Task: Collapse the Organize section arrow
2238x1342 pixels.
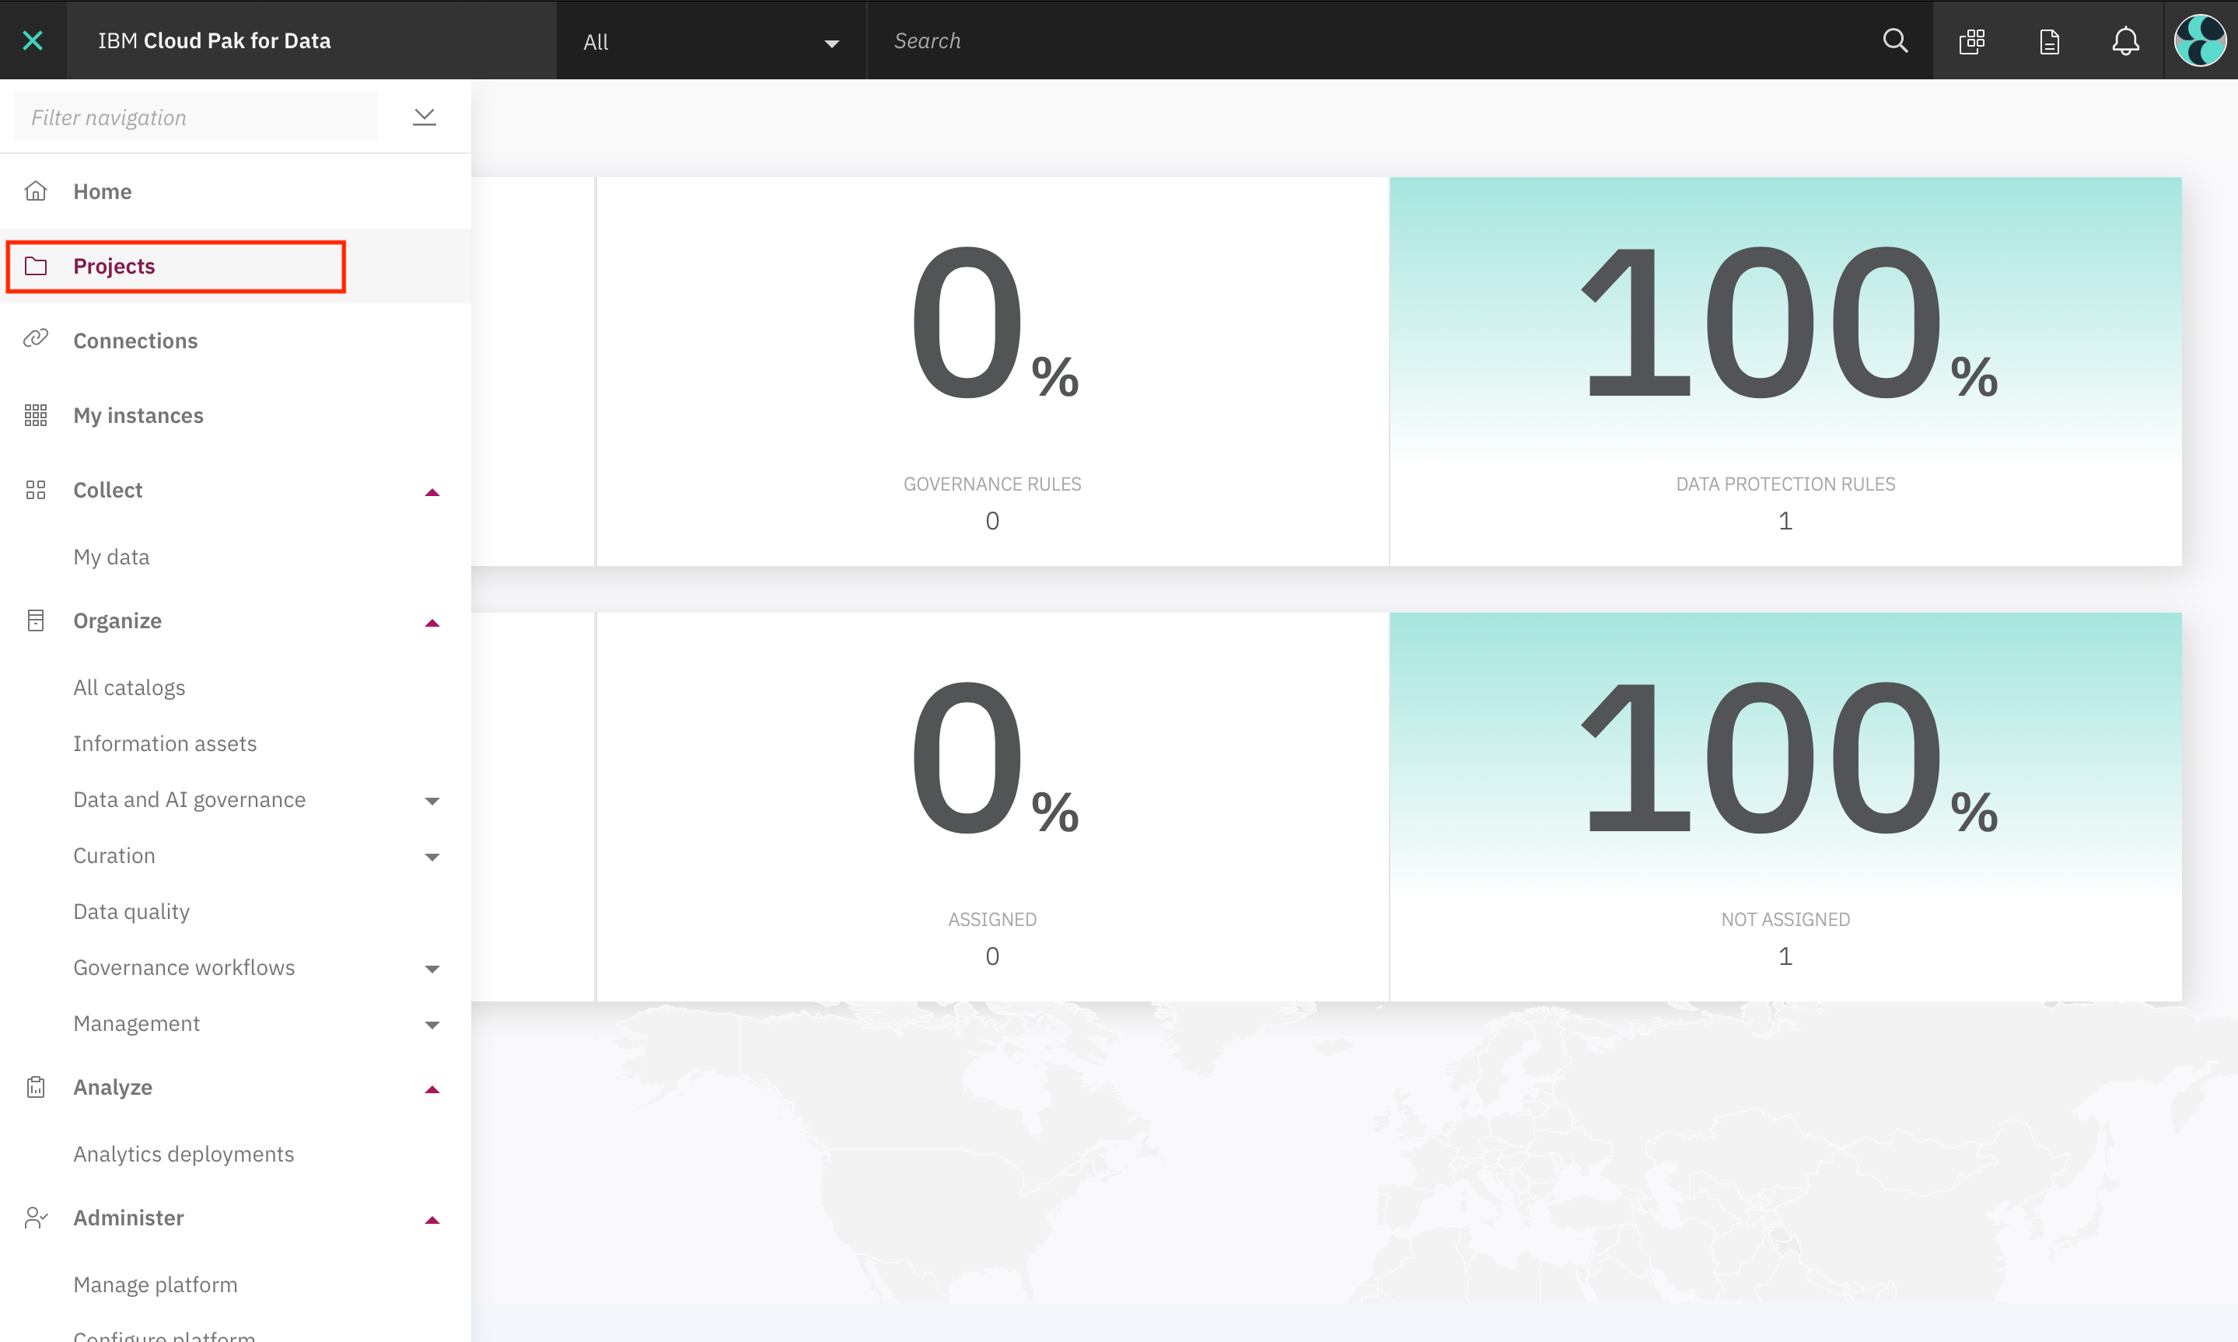Action: point(432,622)
